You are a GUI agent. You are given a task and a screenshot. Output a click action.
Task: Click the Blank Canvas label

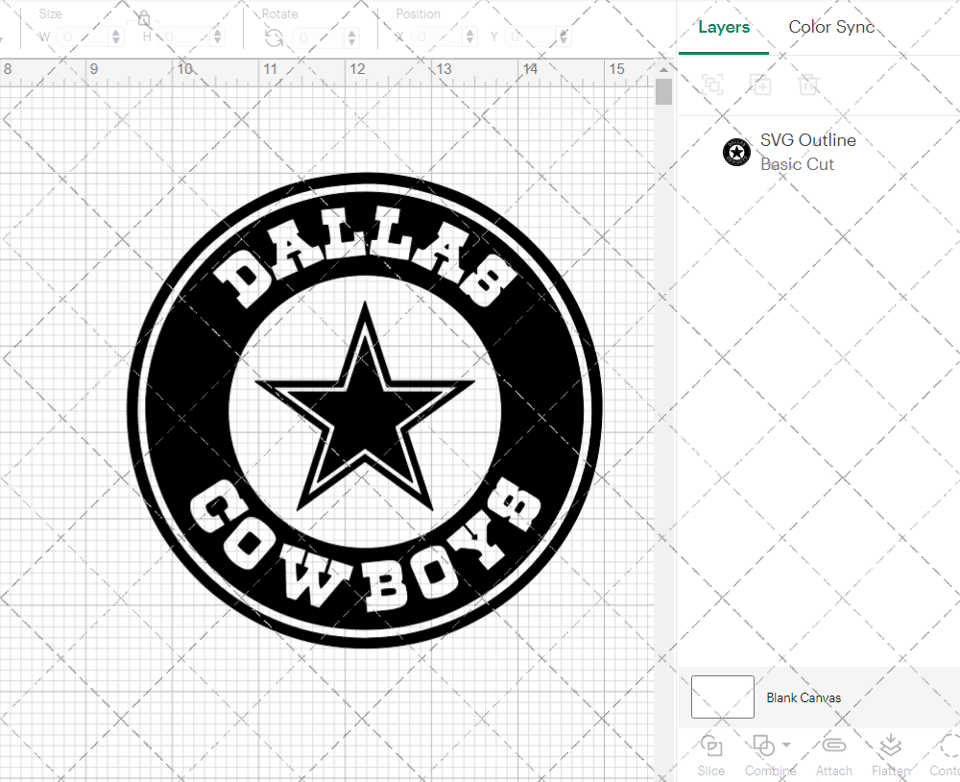tap(804, 697)
